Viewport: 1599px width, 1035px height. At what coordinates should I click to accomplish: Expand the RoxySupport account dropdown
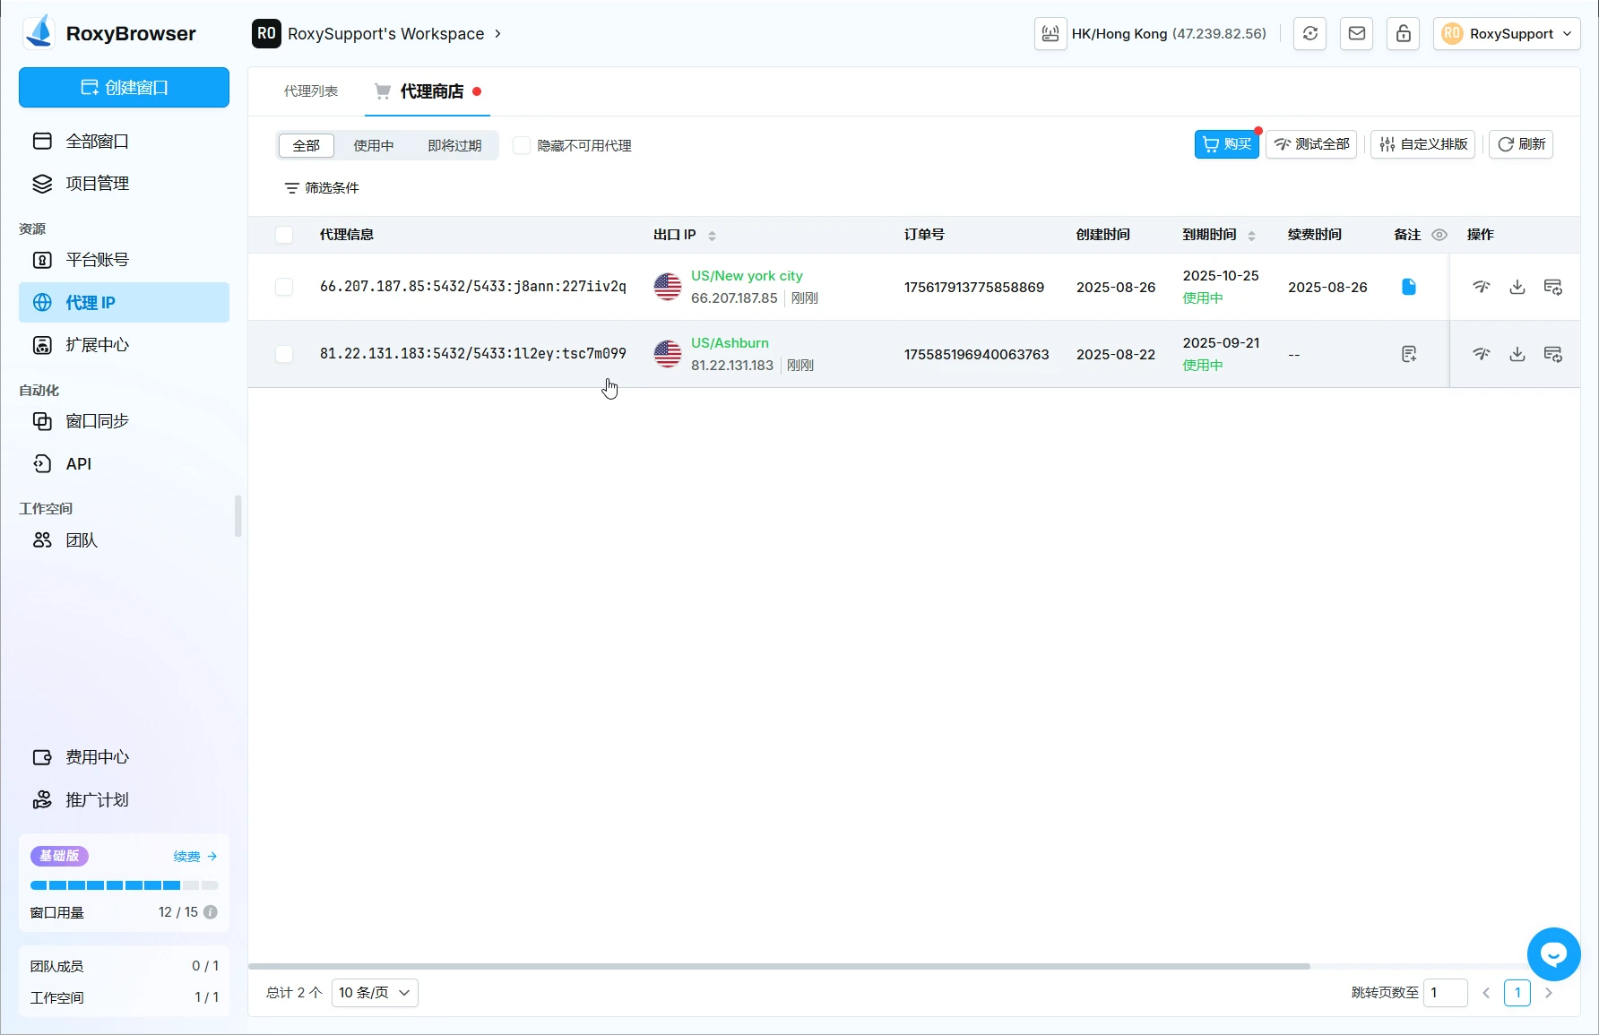tap(1506, 34)
